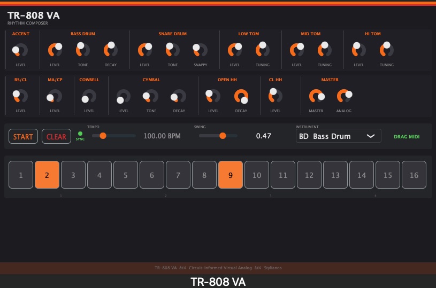This screenshot has width=436, height=288.
Task: Click the Bass Drum Tone knob
Action: (x=83, y=50)
